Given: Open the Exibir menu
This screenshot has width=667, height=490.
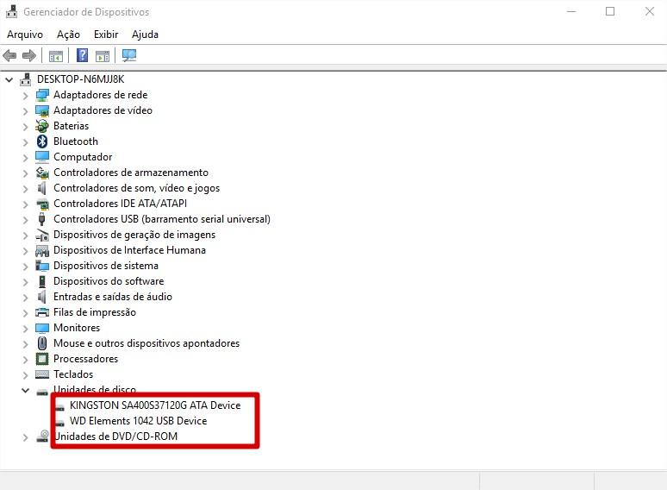Looking at the screenshot, I should [106, 35].
